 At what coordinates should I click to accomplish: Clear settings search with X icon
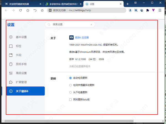tap(91, 25)
